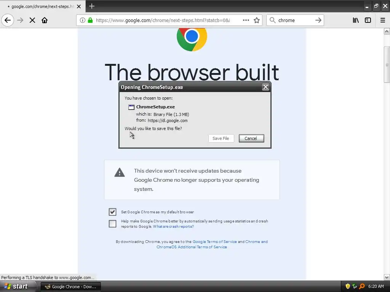Viewport: 390px width, 292px height.
Task: Open the What are crash reports link
Action: [x=173, y=227]
